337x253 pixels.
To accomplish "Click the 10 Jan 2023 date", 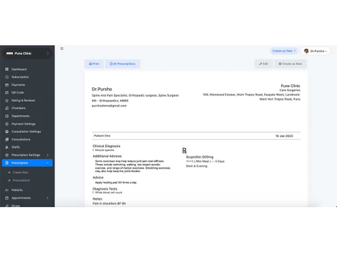I will pos(284,136).
